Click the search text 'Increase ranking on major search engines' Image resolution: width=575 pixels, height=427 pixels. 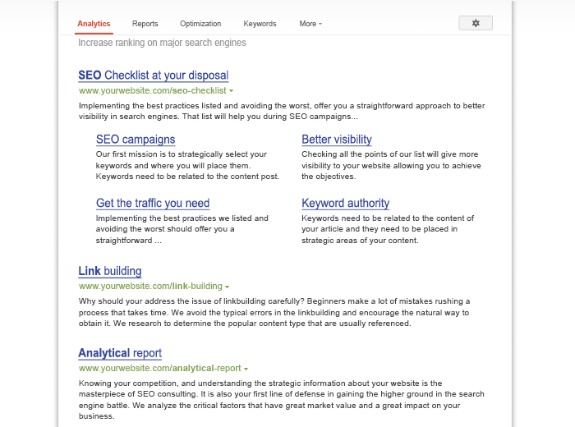162,43
